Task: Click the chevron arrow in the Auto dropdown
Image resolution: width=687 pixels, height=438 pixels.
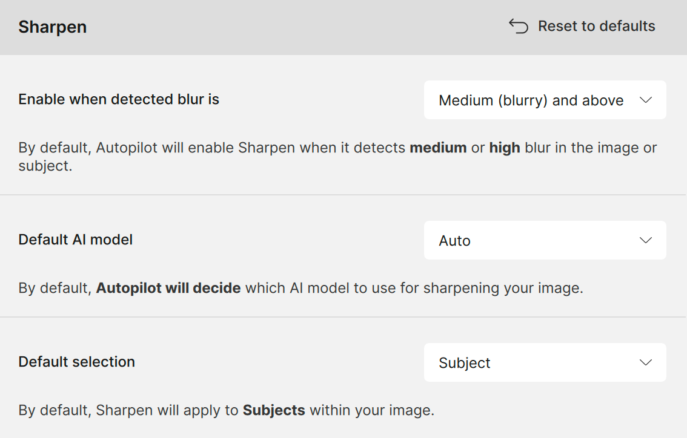Action: tap(646, 241)
